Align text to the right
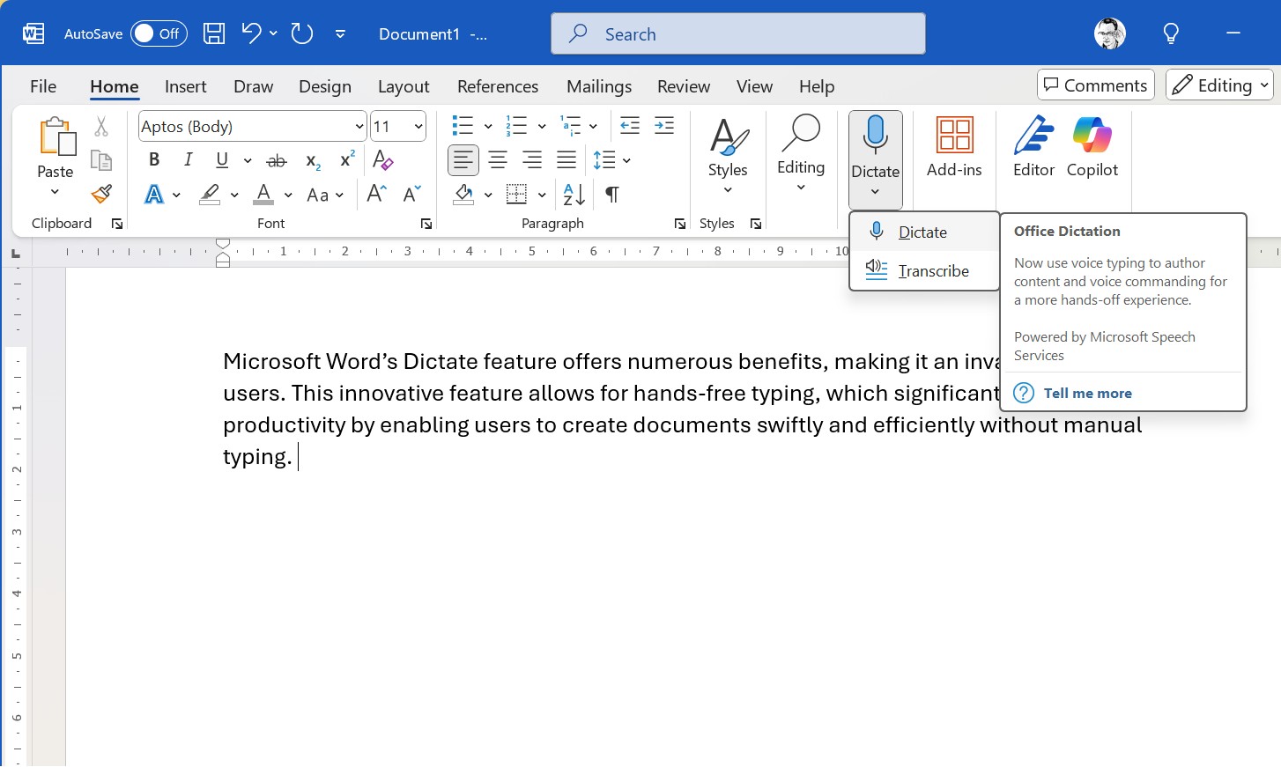The height and width of the screenshot is (767, 1281). (x=532, y=160)
